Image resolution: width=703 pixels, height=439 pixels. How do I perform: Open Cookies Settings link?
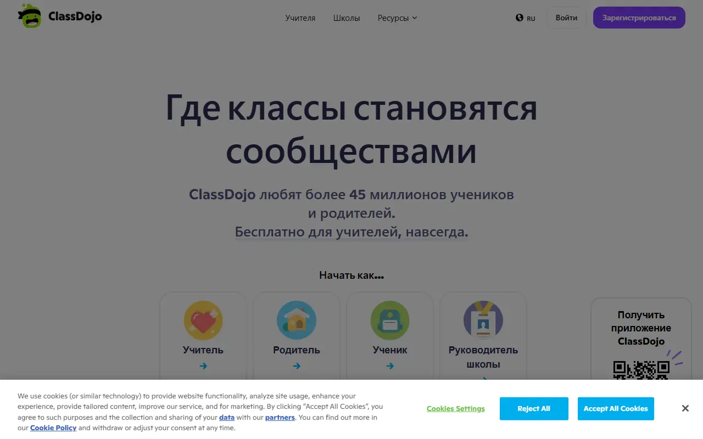(x=456, y=409)
